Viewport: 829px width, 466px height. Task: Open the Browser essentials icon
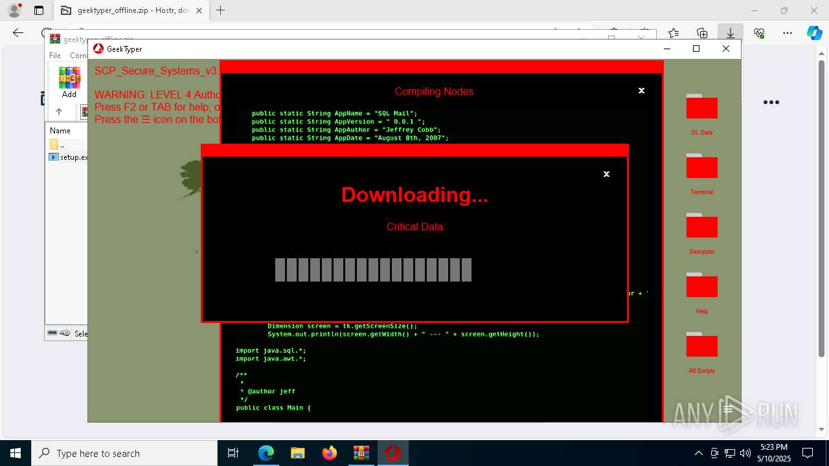click(759, 33)
